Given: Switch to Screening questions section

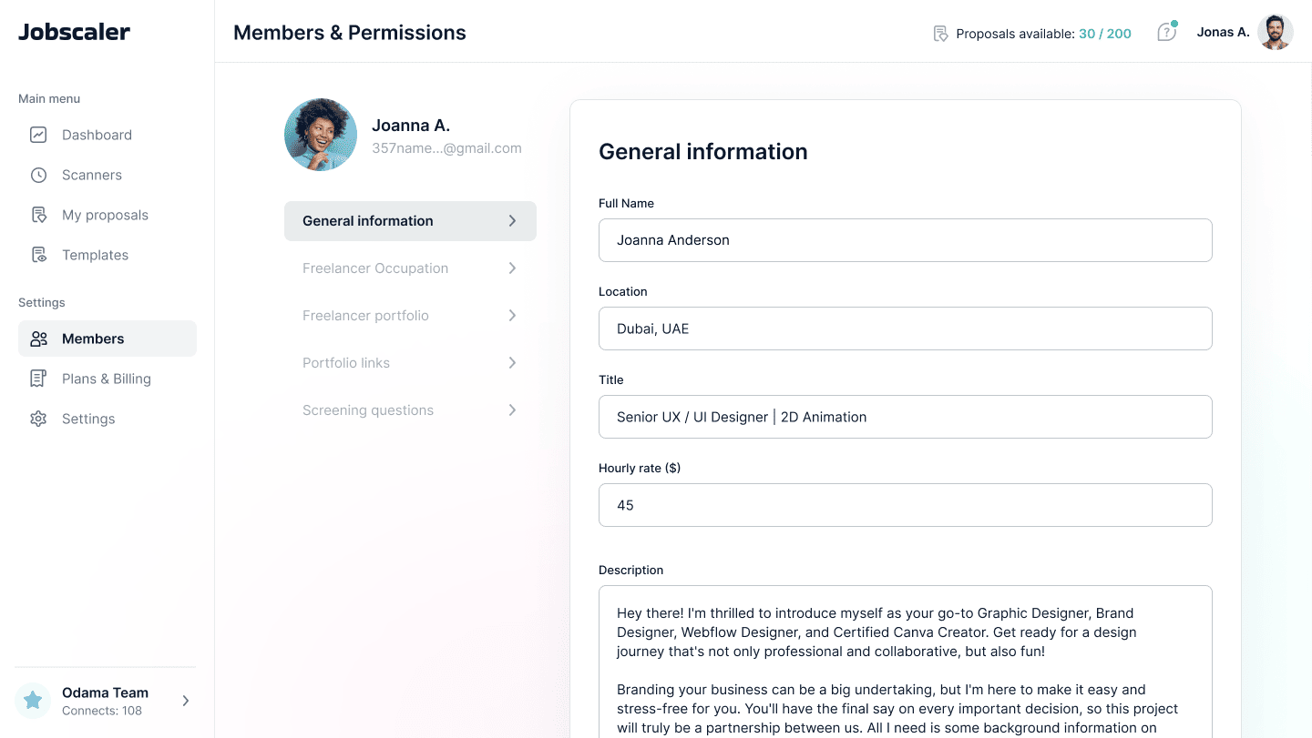Looking at the screenshot, I should point(410,410).
